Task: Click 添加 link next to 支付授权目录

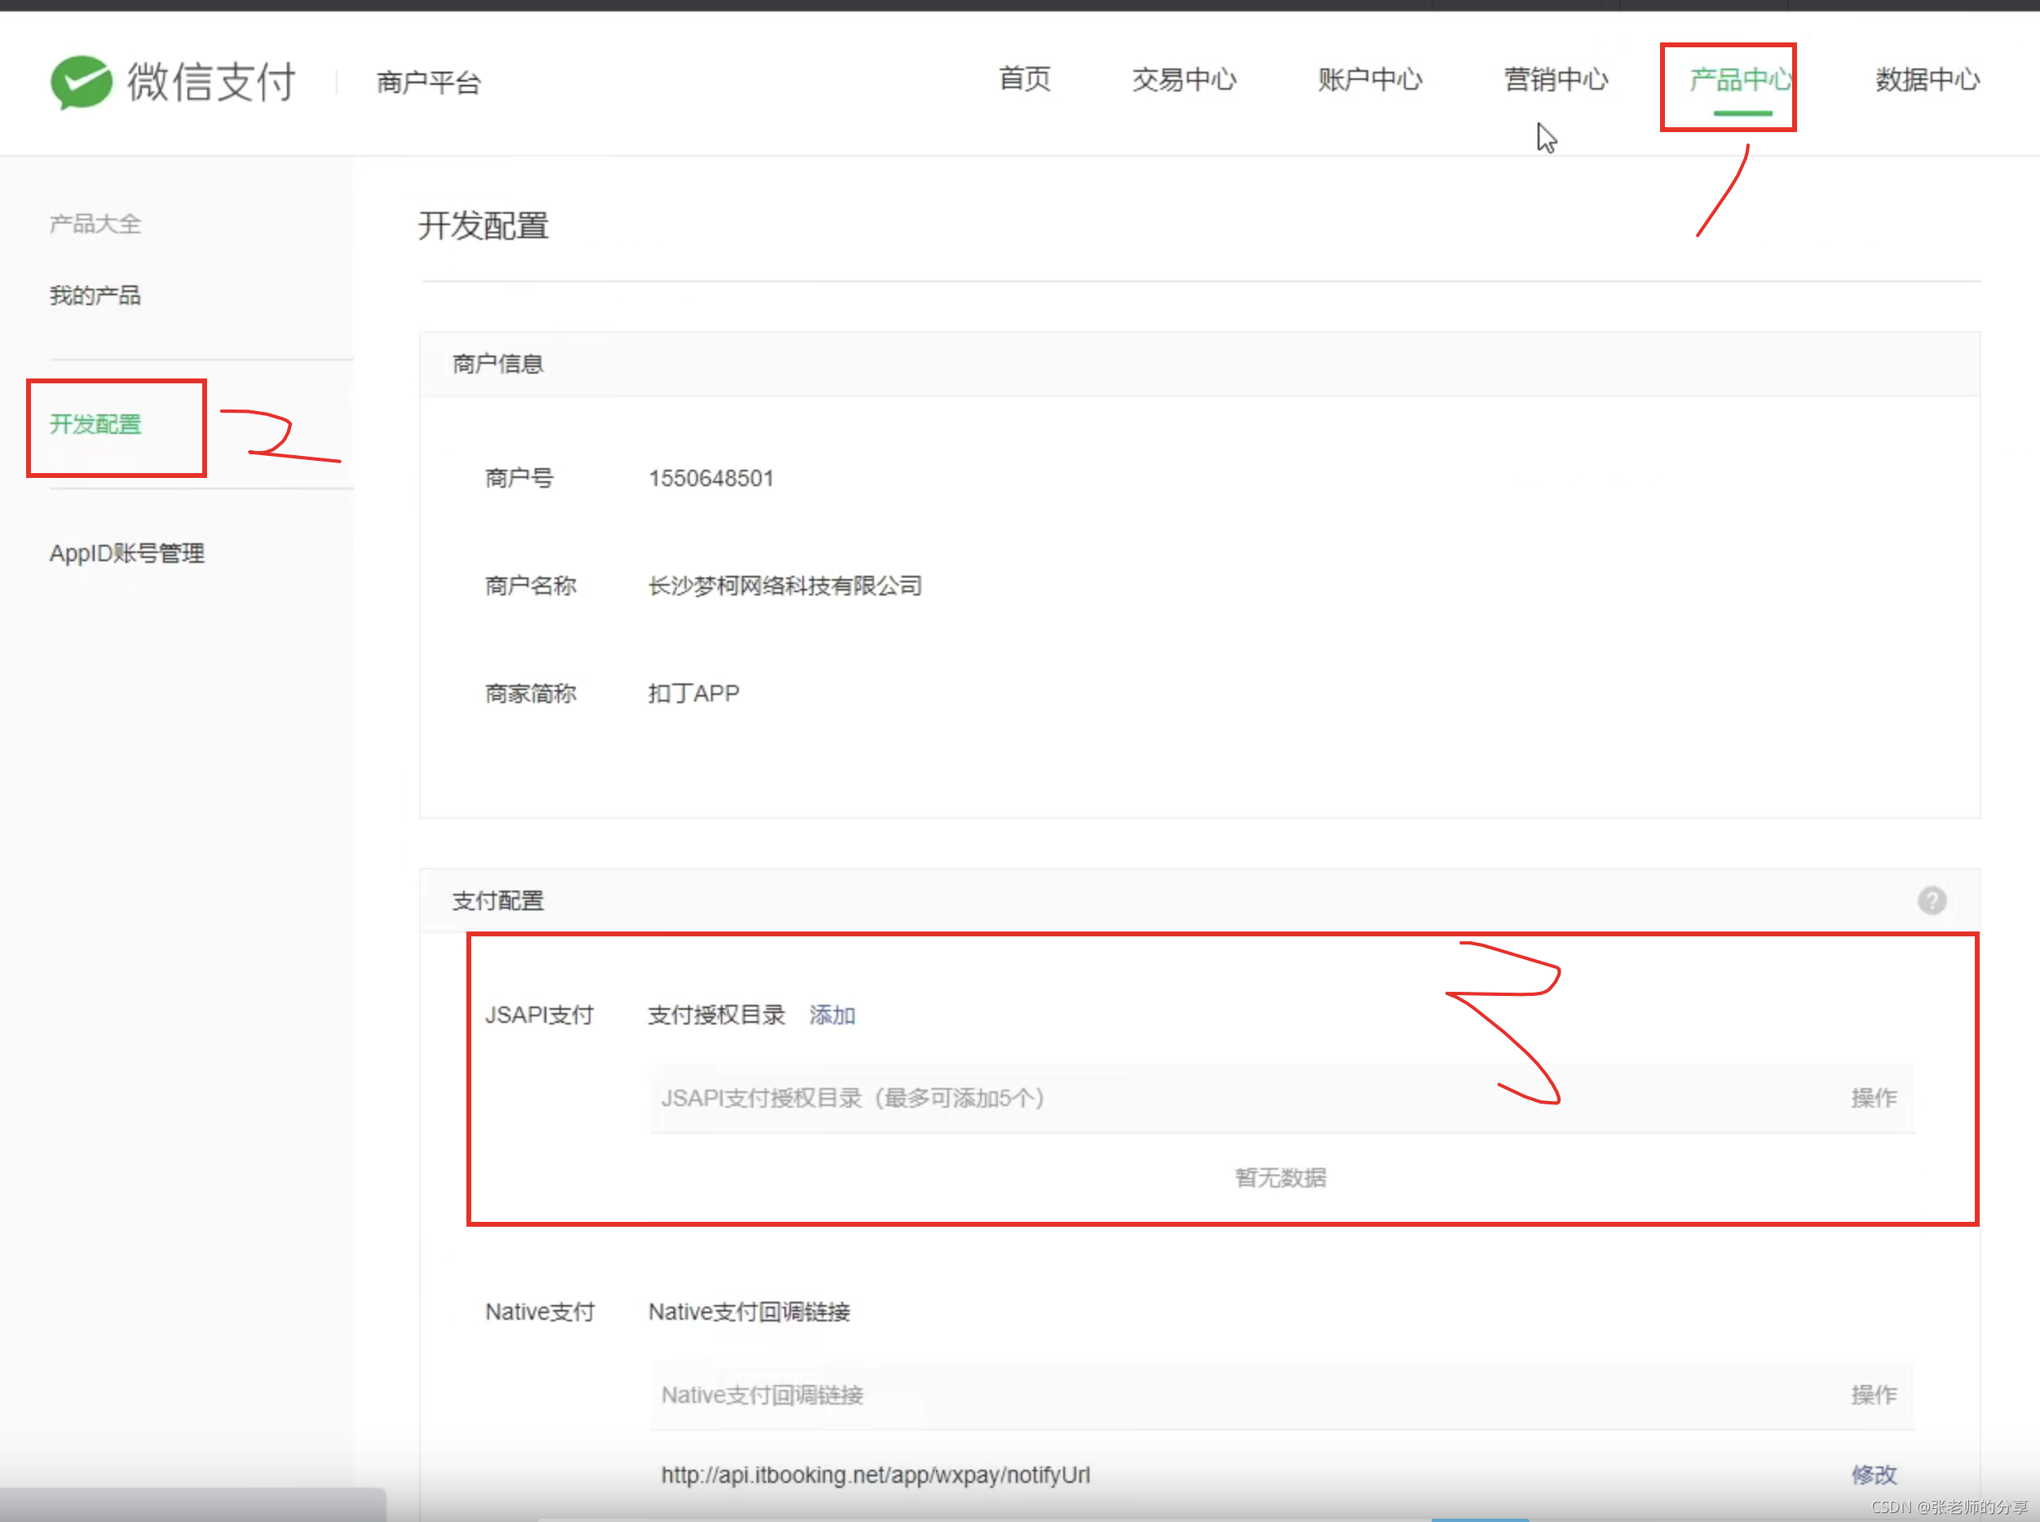Action: pos(832,1015)
